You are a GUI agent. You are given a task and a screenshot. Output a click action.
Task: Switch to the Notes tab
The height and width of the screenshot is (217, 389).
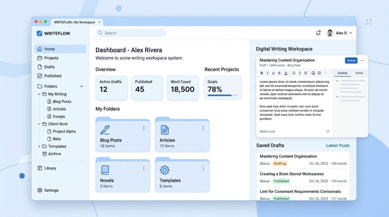359,73
